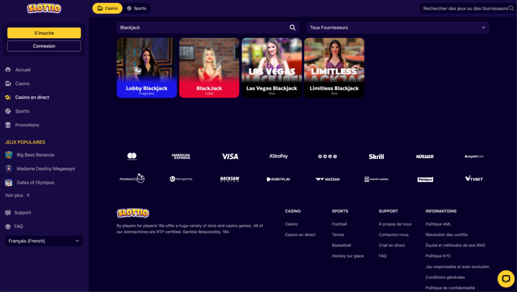Screen dimensions: 517x292
Task: Open the Tous Fournisseurs dropdown
Action: tap(398, 28)
